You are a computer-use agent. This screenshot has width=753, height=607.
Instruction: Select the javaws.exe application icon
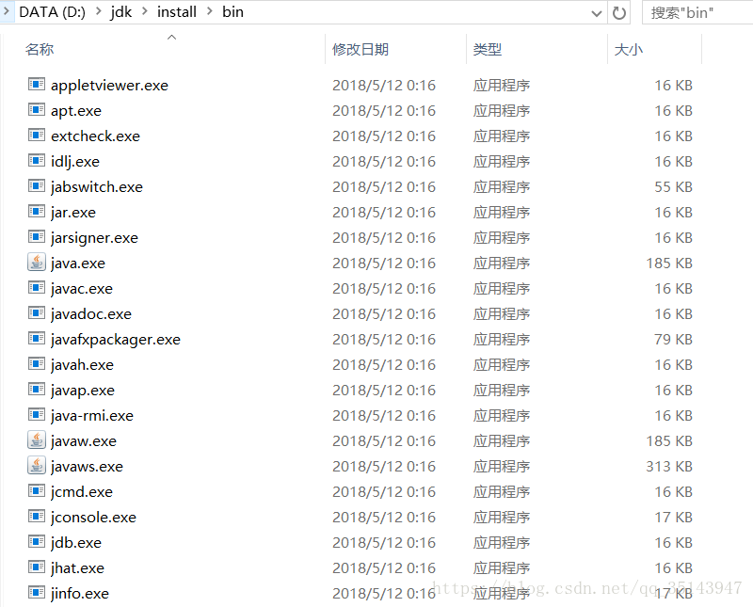pyautogui.click(x=36, y=466)
